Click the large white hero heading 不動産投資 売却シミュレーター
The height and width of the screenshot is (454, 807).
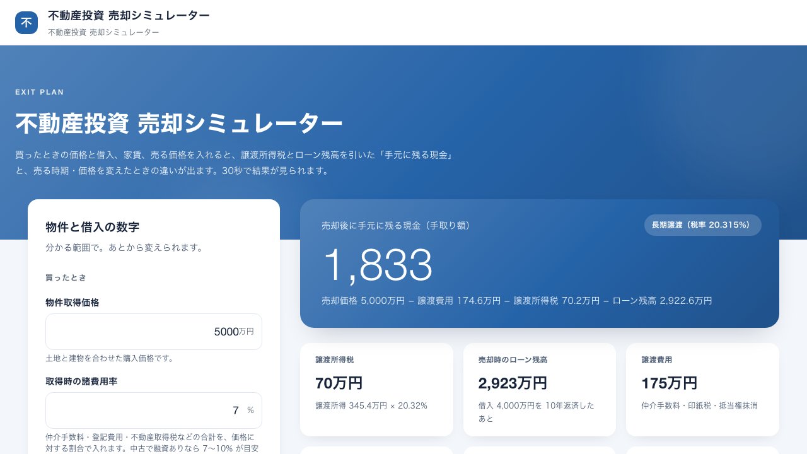179,124
